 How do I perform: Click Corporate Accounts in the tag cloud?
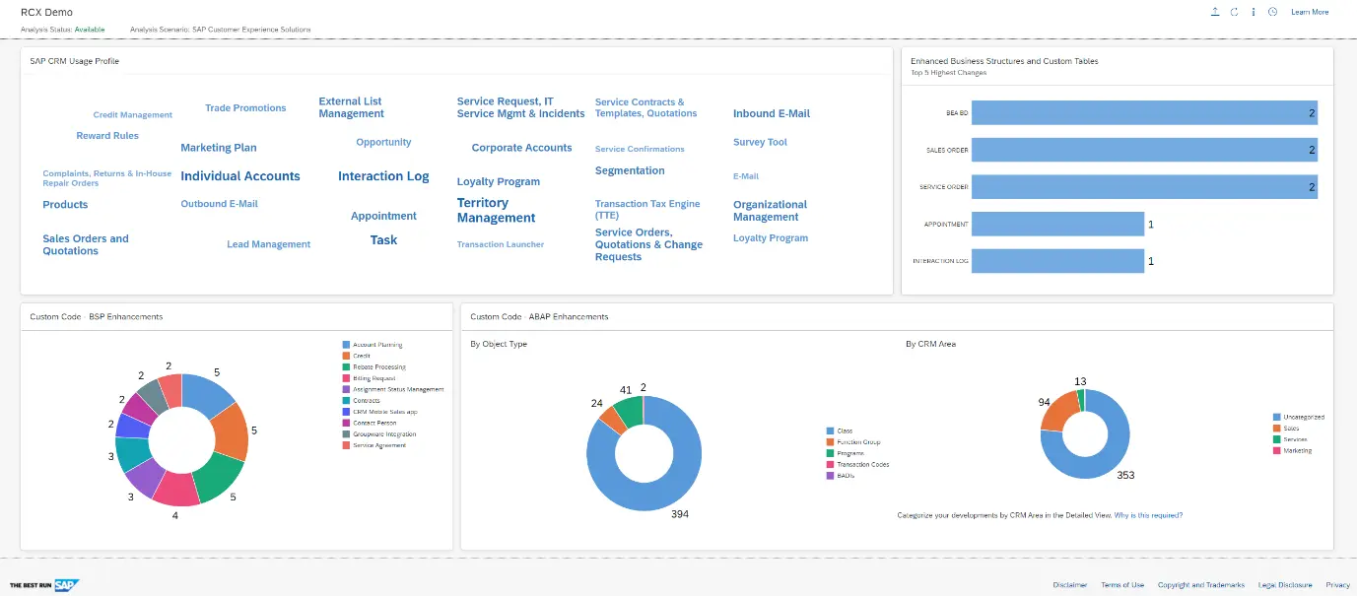pyautogui.click(x=521, y=148)
